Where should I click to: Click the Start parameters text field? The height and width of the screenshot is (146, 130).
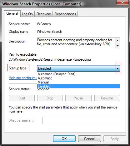pyautogui.click(x=81, y=120)
